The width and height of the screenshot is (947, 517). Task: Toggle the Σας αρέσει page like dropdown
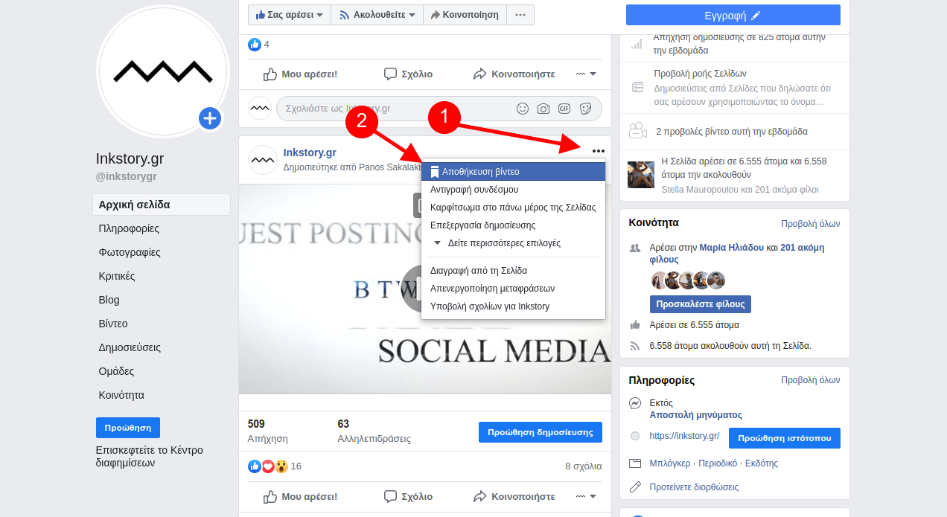(289, 15)
